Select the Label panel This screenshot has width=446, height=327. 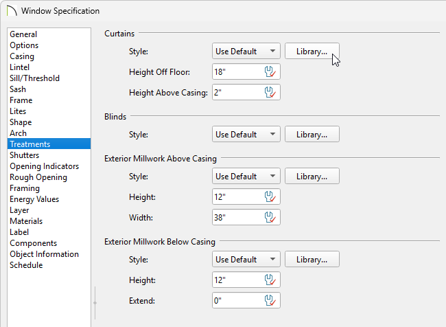point(49,232)
